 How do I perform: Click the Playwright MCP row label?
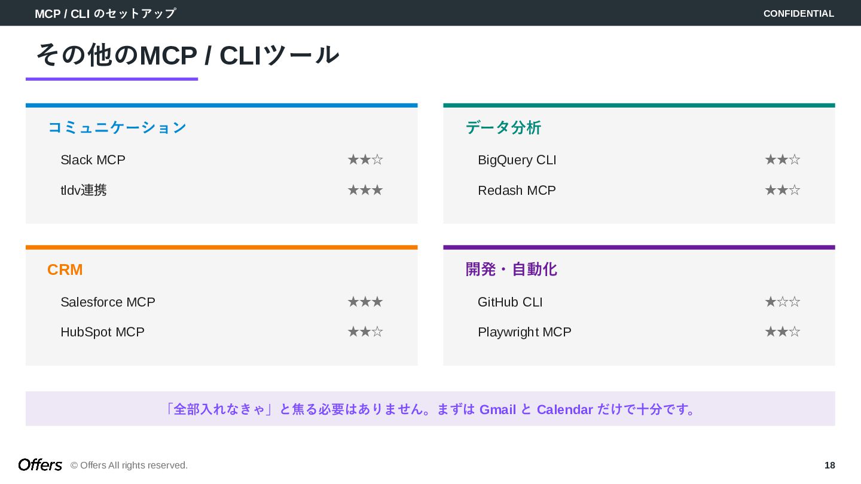coord(524,332)
